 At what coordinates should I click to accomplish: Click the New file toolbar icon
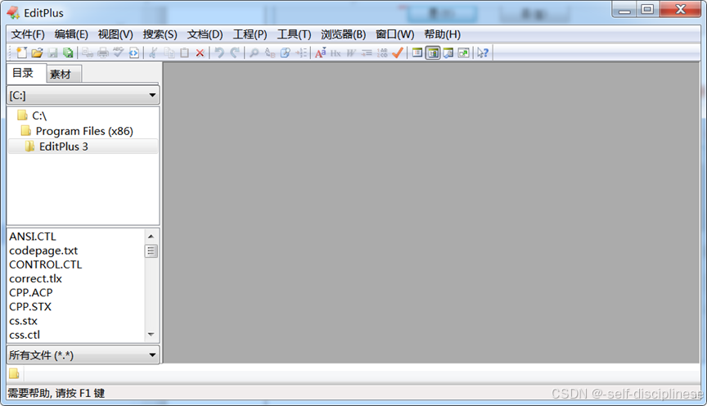(x=21, y=52)
